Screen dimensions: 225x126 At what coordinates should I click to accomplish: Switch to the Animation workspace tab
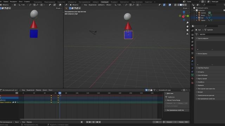(105, 2)
